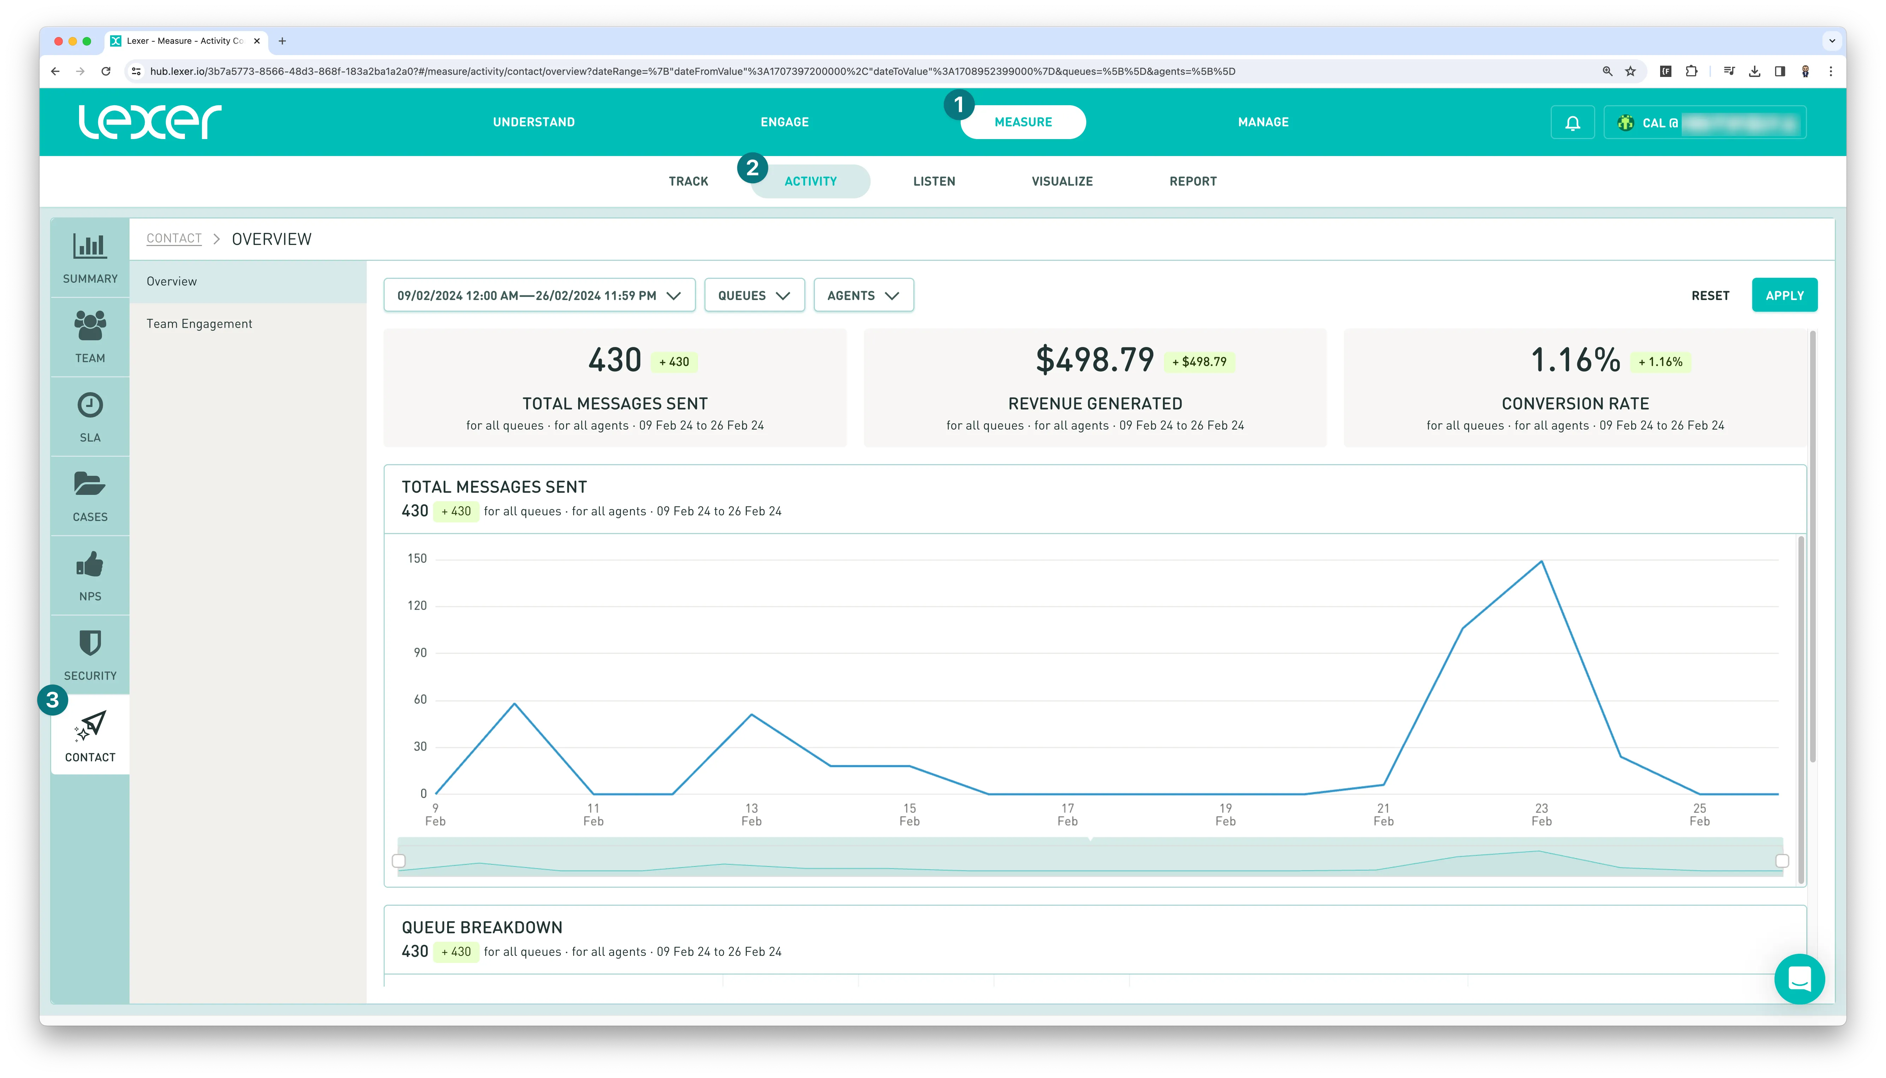1886x1078 pixels.
Task: Expand the date range dropdown
Action: pyautogui.click(x=539, y=295)
